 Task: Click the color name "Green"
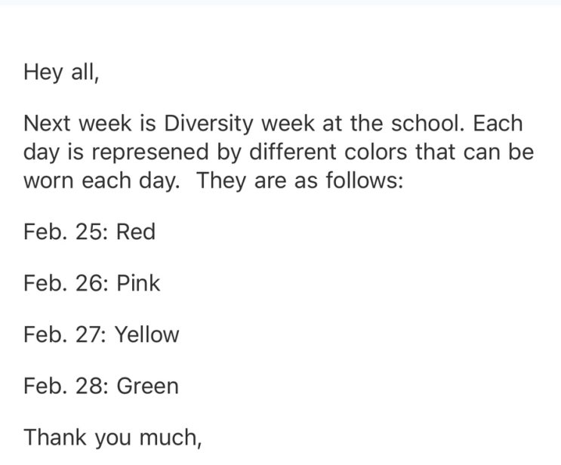coord(147,386)
